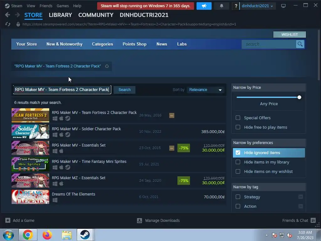Image resolution: width=321 pixels, height=241 pixels.
Task: Click the padlock icon next to URL
Action: pos(18,24)
